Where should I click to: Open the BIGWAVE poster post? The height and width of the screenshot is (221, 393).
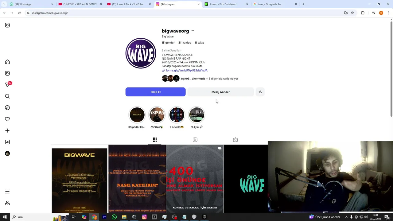(80, 180)
